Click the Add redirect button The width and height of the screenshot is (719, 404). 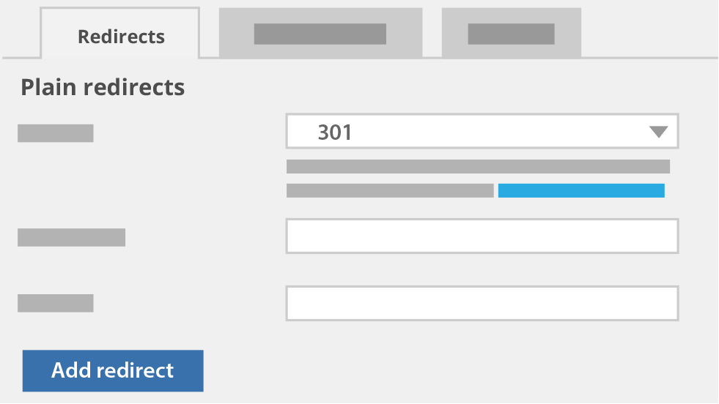pyautogui.click(x=113, y=371)
